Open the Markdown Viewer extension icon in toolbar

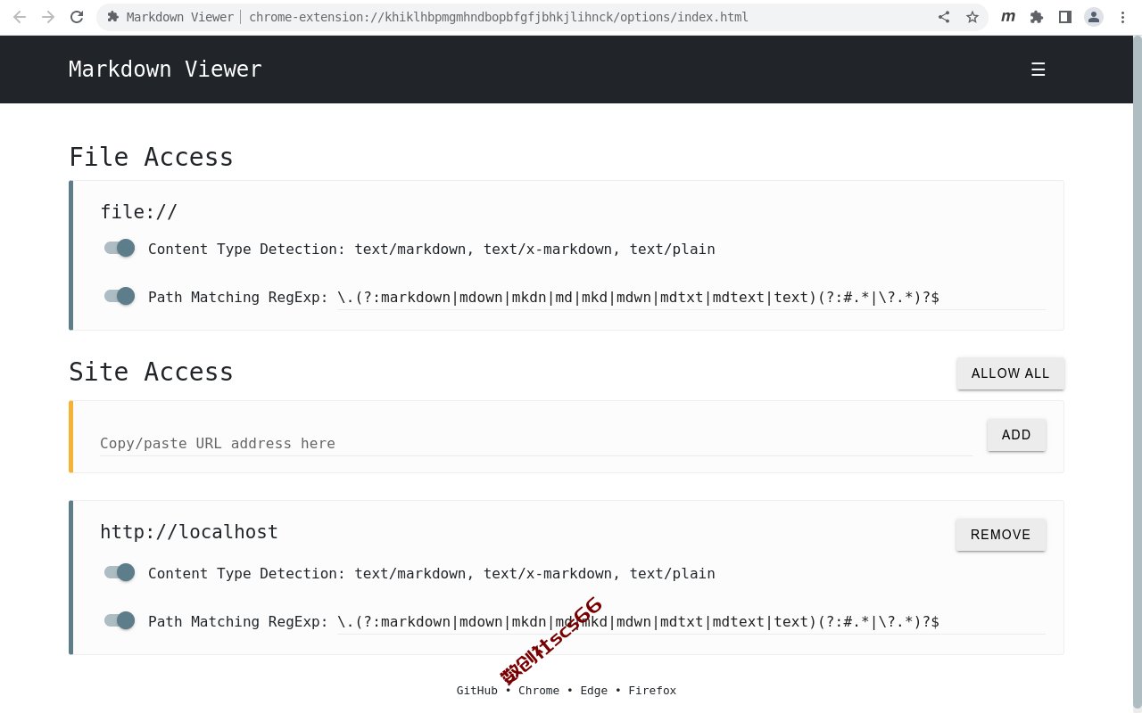point(1008,17)
